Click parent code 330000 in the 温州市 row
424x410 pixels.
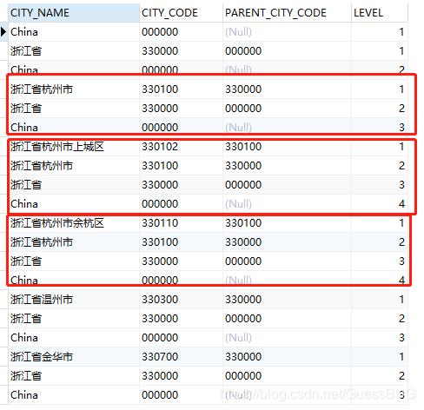coord(287,300)
